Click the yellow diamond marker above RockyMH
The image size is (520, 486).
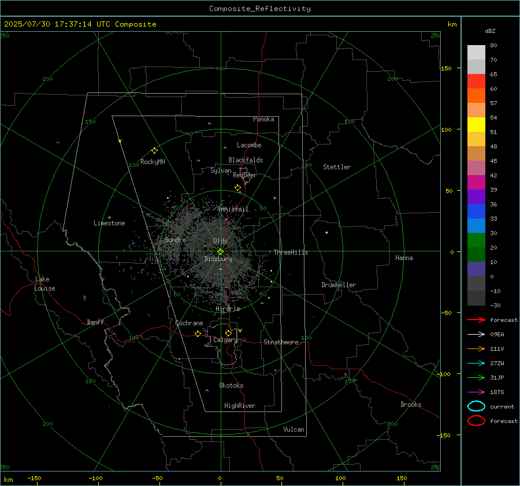tap(154, 151)
